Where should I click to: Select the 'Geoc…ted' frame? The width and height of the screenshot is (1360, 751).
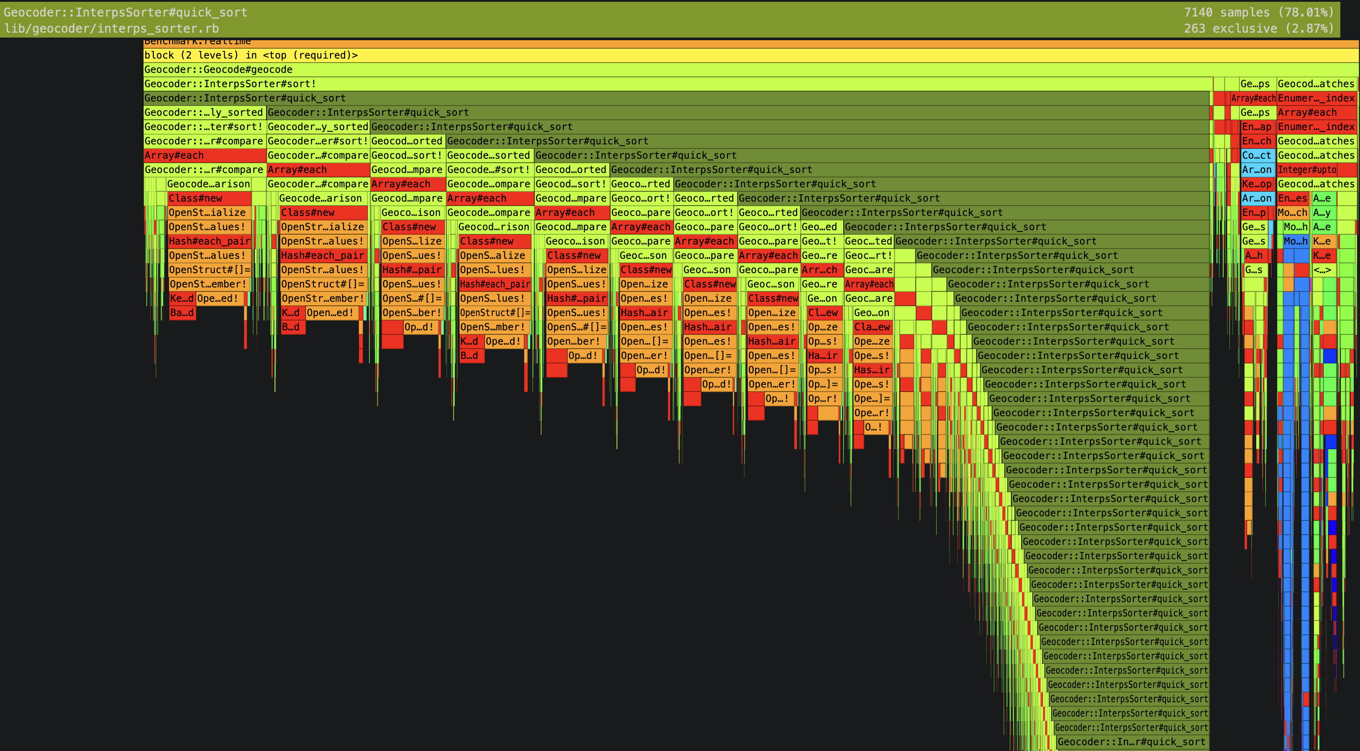(x=869, y=241)
